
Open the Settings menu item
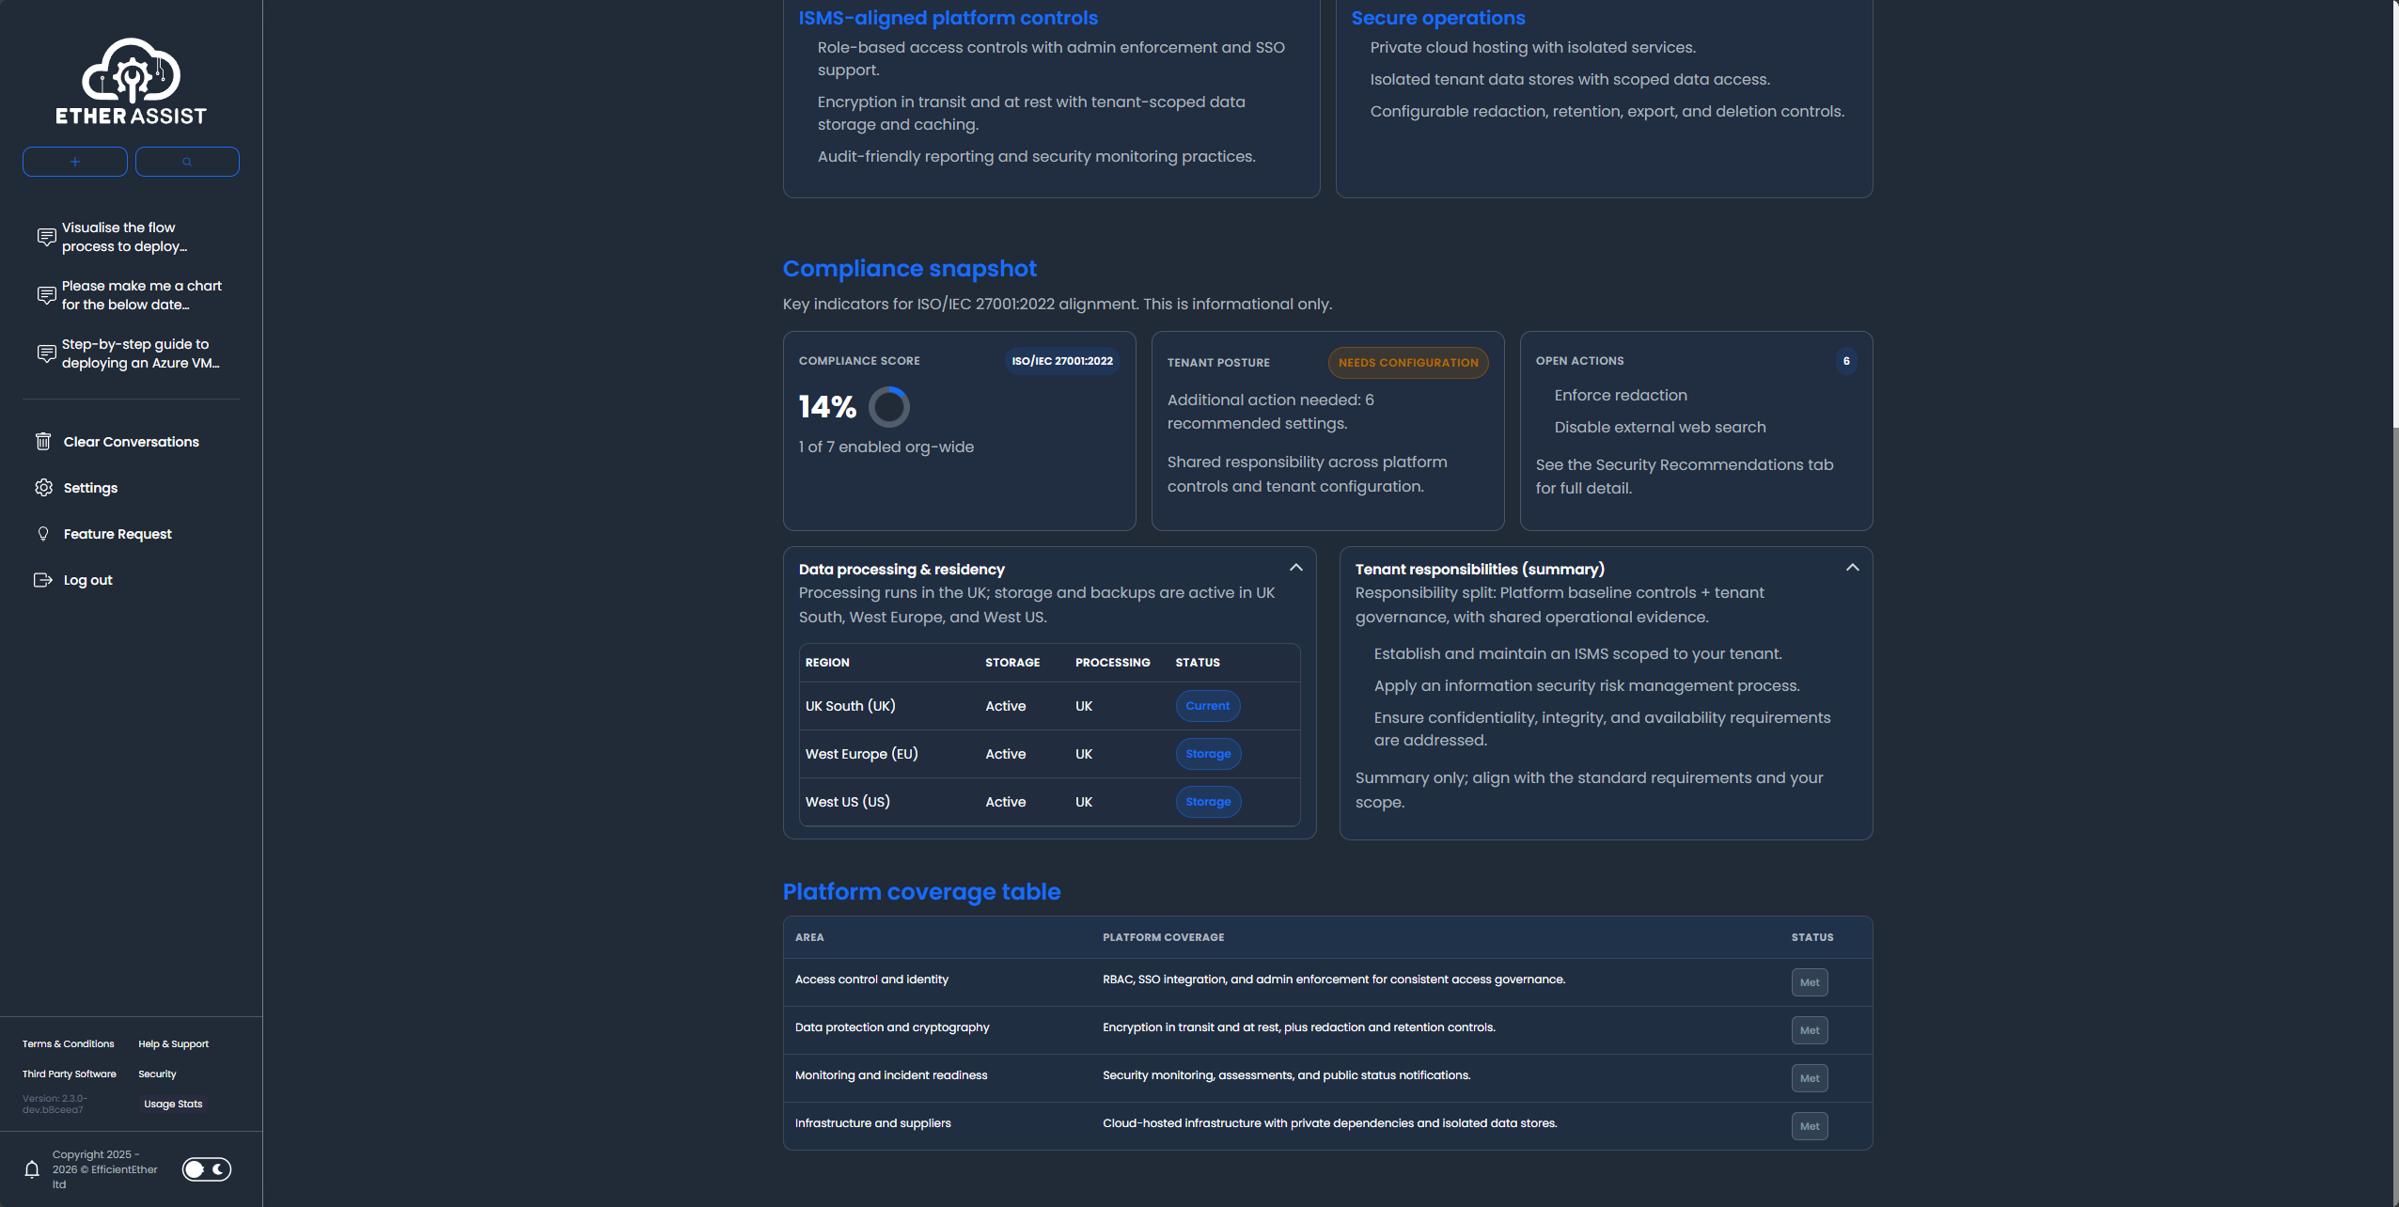(x=90, y=488)
